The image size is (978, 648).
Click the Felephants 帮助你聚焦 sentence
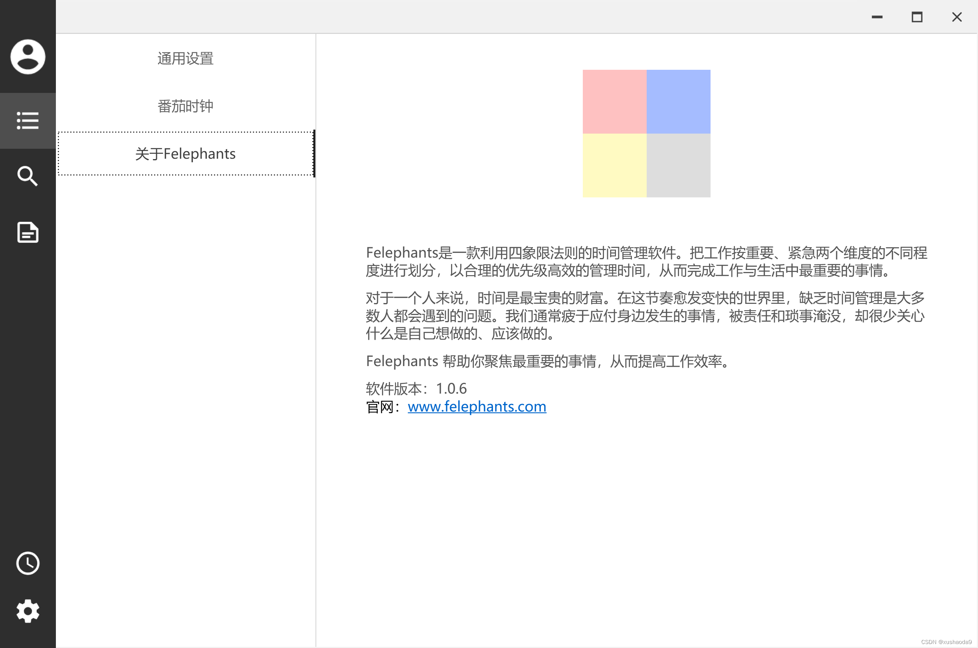(x=548, y=361)
